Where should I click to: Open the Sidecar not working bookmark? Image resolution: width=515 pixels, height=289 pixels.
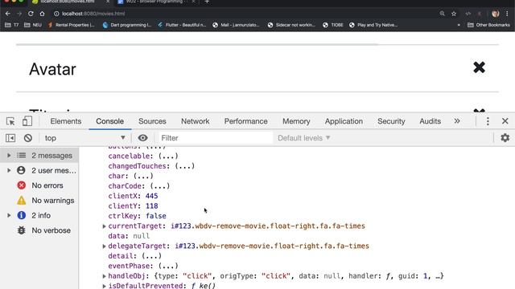click(x=291, y=25)
